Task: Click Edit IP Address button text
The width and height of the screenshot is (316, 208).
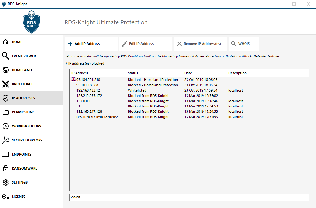Action: point(141,44)
